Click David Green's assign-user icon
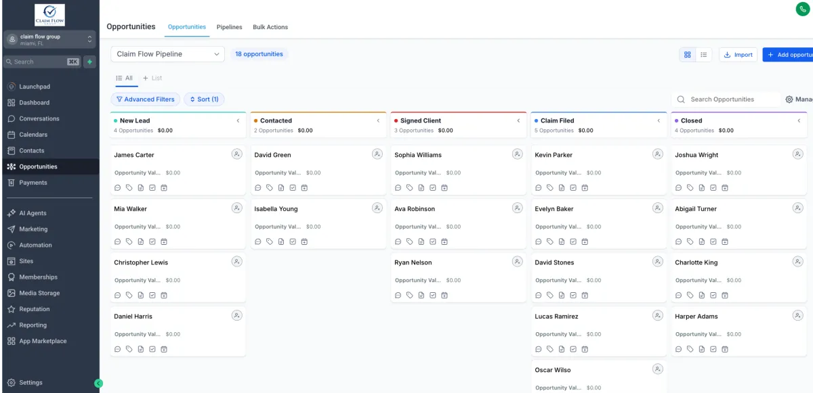The image size is (813, 393). point(377,154)
